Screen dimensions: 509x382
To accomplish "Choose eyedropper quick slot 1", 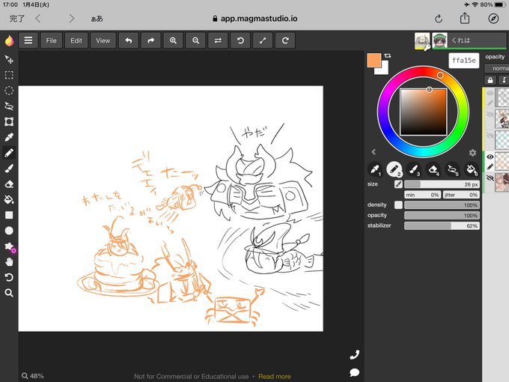I will [x=375, y=169].
